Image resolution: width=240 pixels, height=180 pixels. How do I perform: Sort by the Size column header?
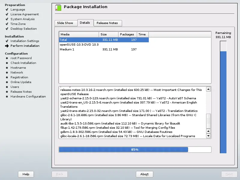(x=109, y=34)
